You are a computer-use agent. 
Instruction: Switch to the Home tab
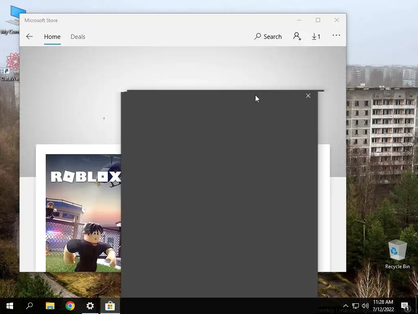point(52,36)
